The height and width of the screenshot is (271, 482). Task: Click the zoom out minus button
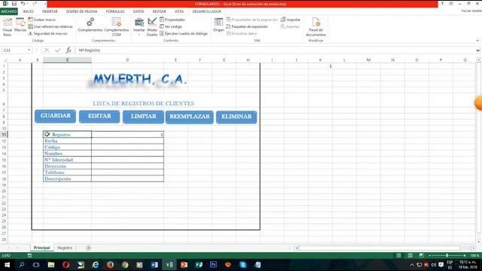tap(430, 255)
